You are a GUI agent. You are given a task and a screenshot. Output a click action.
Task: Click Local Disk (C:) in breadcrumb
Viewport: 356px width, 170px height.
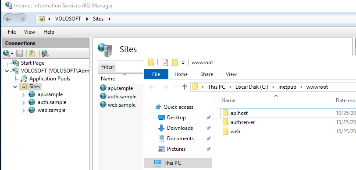pyautogui.click(x=252, y=87)
